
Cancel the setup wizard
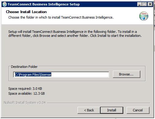click(138, 110)
